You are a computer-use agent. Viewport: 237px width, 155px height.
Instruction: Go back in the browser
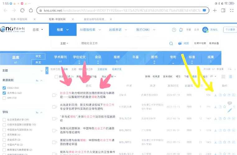(x=6, y=11)
